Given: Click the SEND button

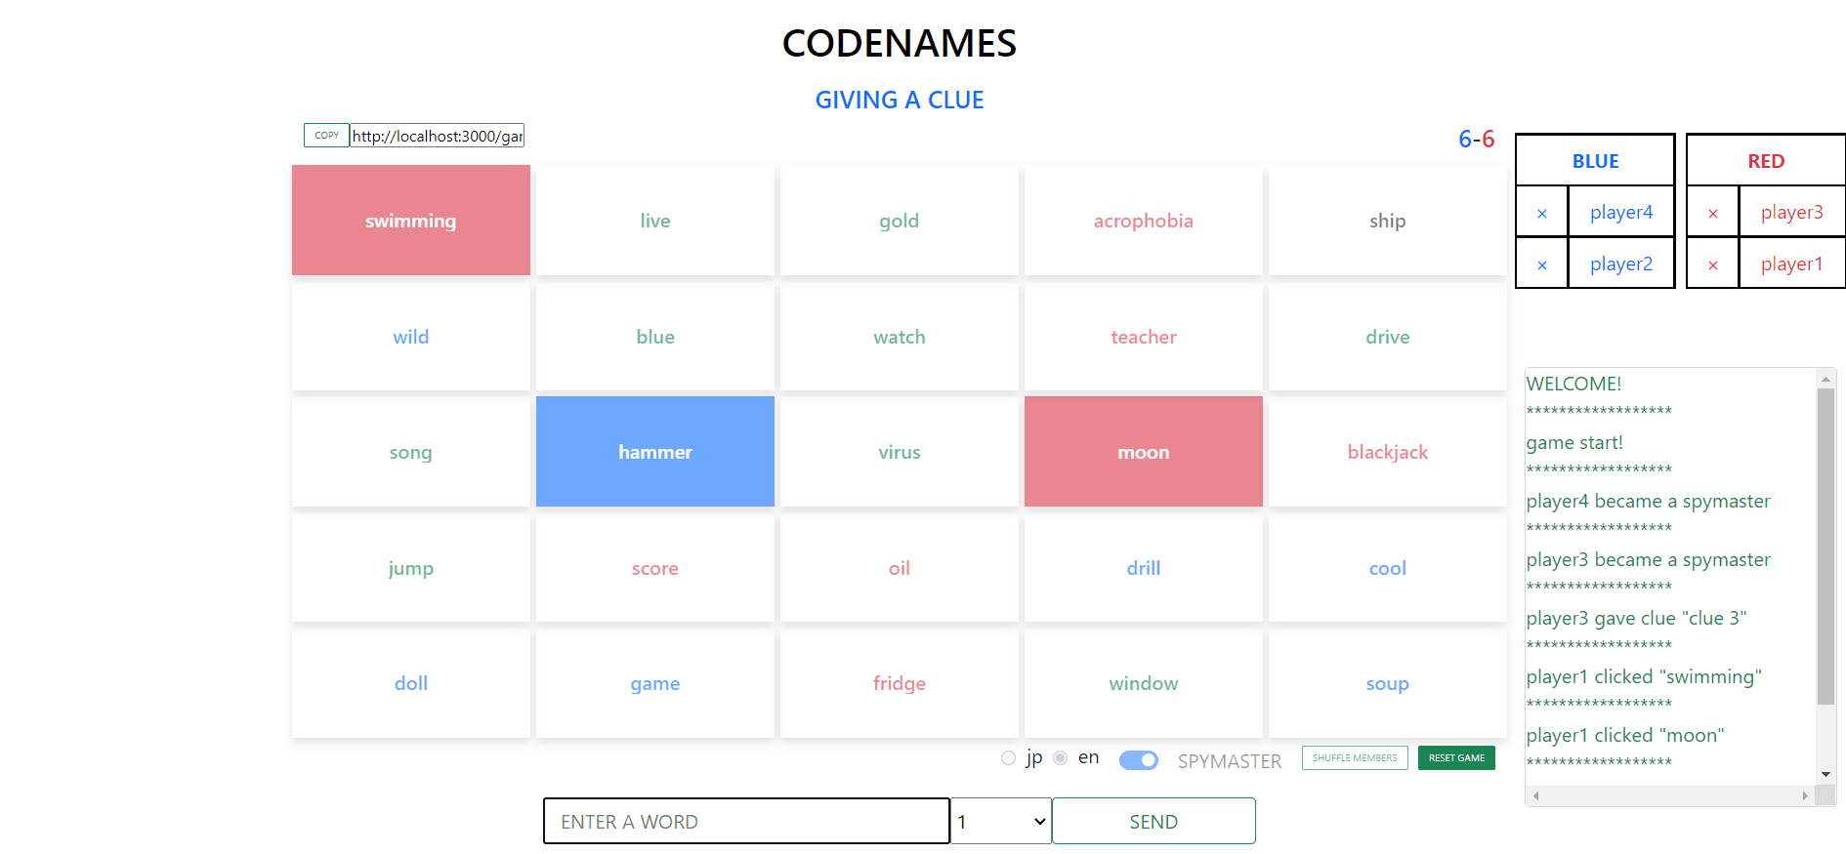Looking at the screenshot, I should click(x=1154, y=822).
